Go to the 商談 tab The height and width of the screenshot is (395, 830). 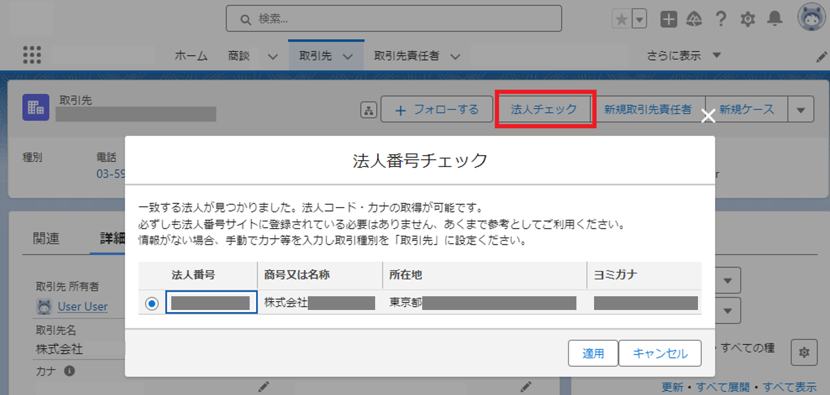pyautogui.click(x=239, y=56)
